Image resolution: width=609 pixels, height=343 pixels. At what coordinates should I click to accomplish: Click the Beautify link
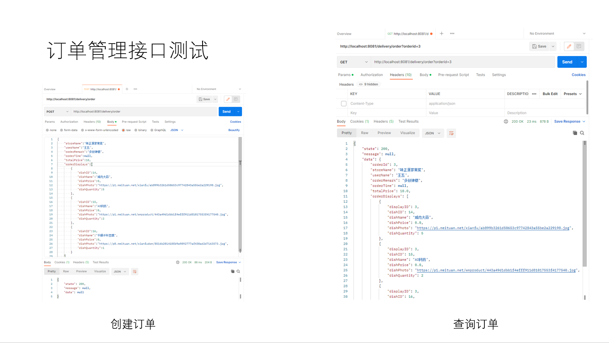tap(234, 130)
